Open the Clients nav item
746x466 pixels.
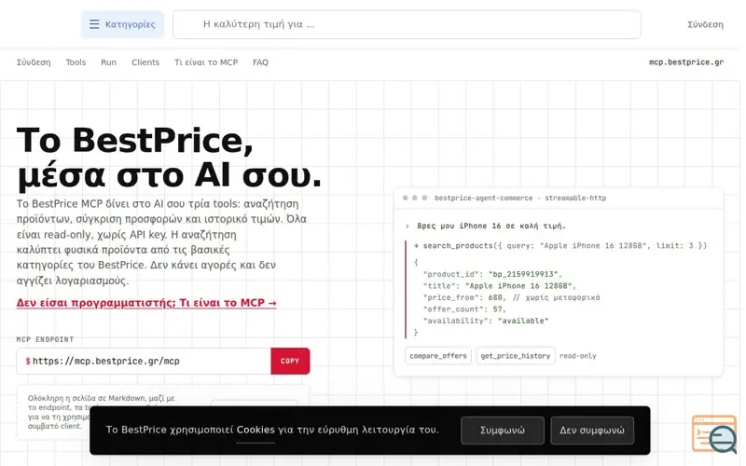pos(145,62)
